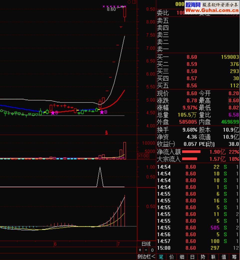Switch to the 筹 tab
This screenshot has height=260, width=240.
(x=234, y=257)
